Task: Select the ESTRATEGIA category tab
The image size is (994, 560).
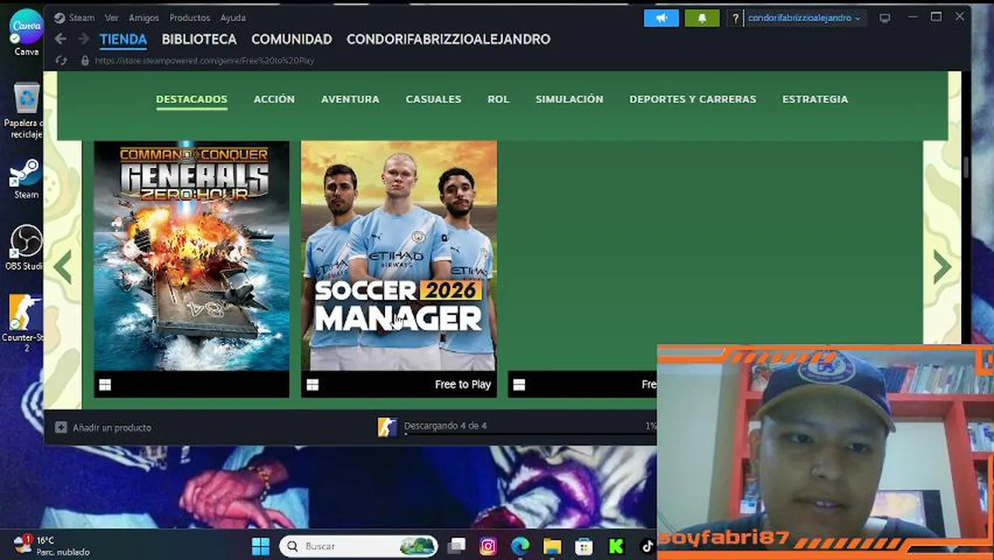Action: (815, 100)
